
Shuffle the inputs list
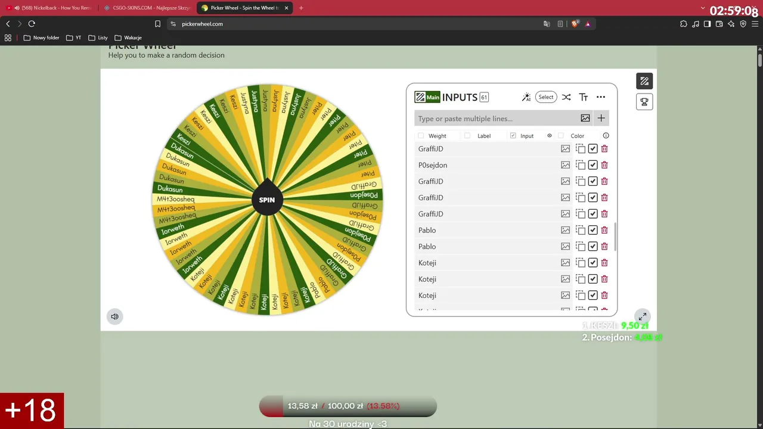click(x=566, y=97)
